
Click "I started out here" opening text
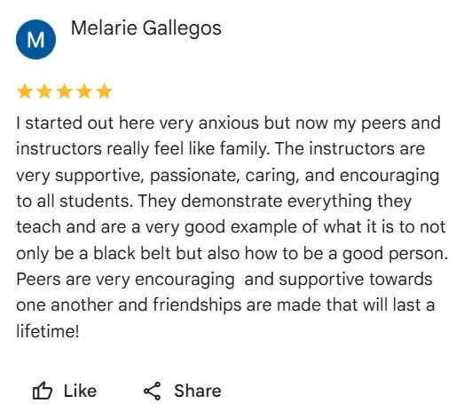tap(85, 123)
